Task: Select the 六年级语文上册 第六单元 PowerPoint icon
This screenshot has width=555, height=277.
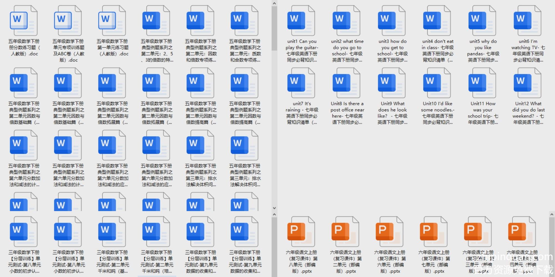Action: (389, 232)
